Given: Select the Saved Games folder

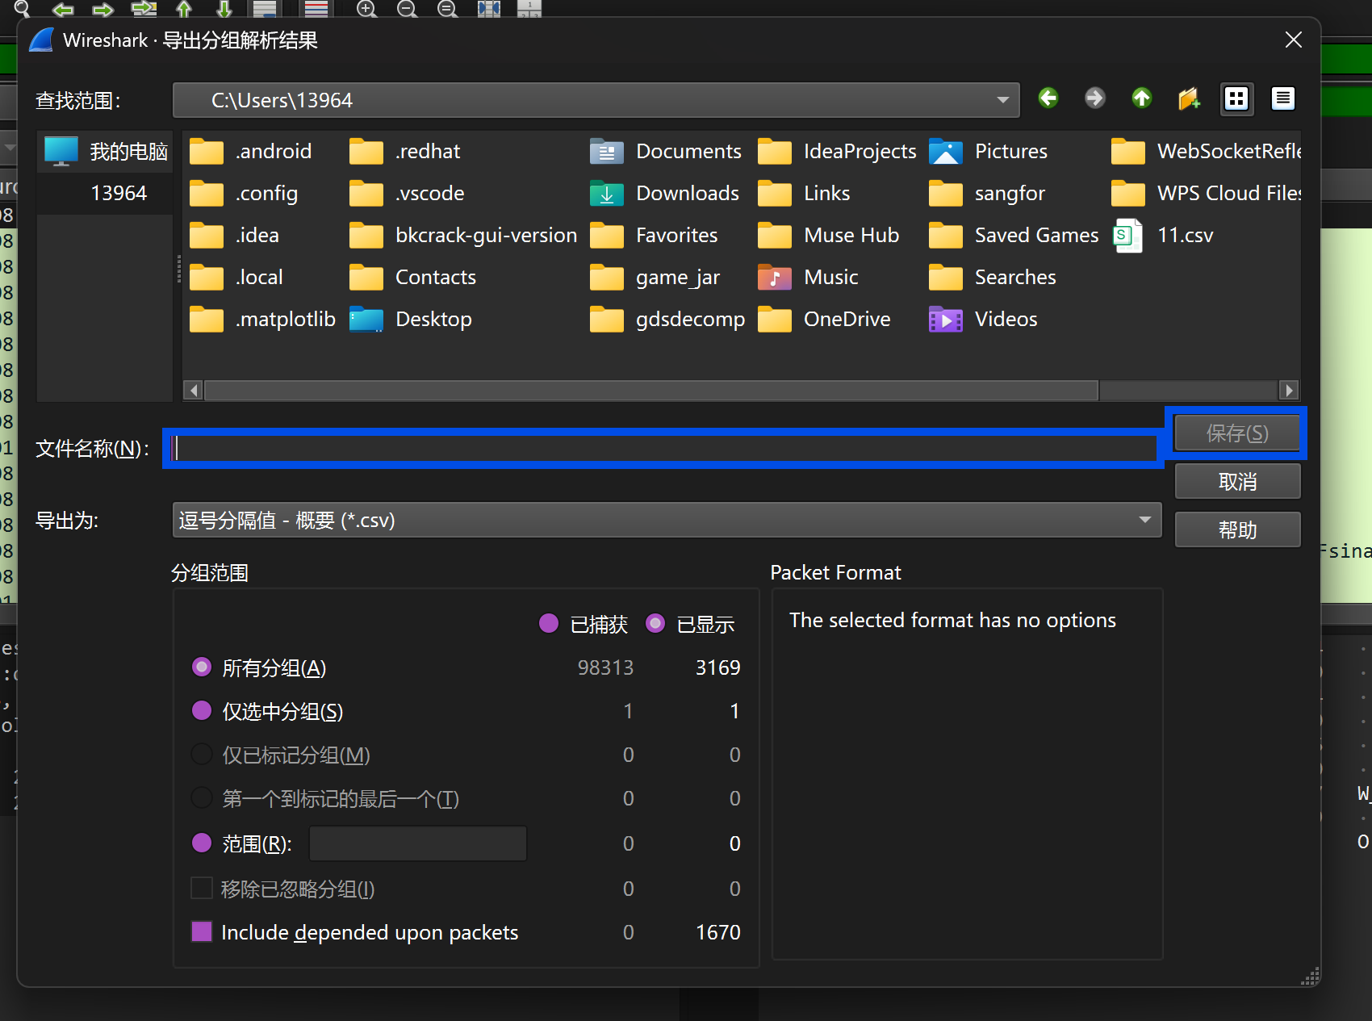Looking at the screenshot, I should pos(1014,236).
